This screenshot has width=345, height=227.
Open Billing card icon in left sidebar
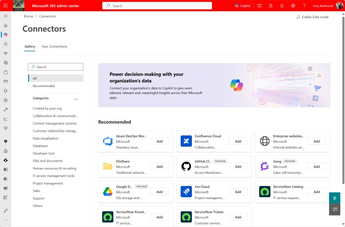(6, 81)
